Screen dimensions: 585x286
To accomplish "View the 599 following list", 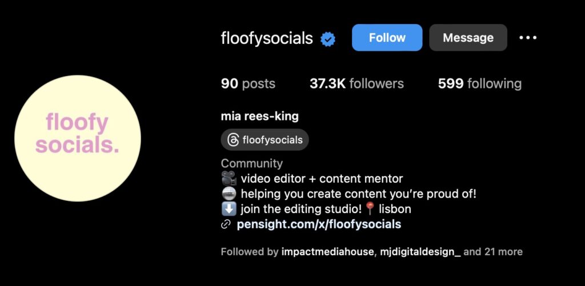I will (480, 83).
